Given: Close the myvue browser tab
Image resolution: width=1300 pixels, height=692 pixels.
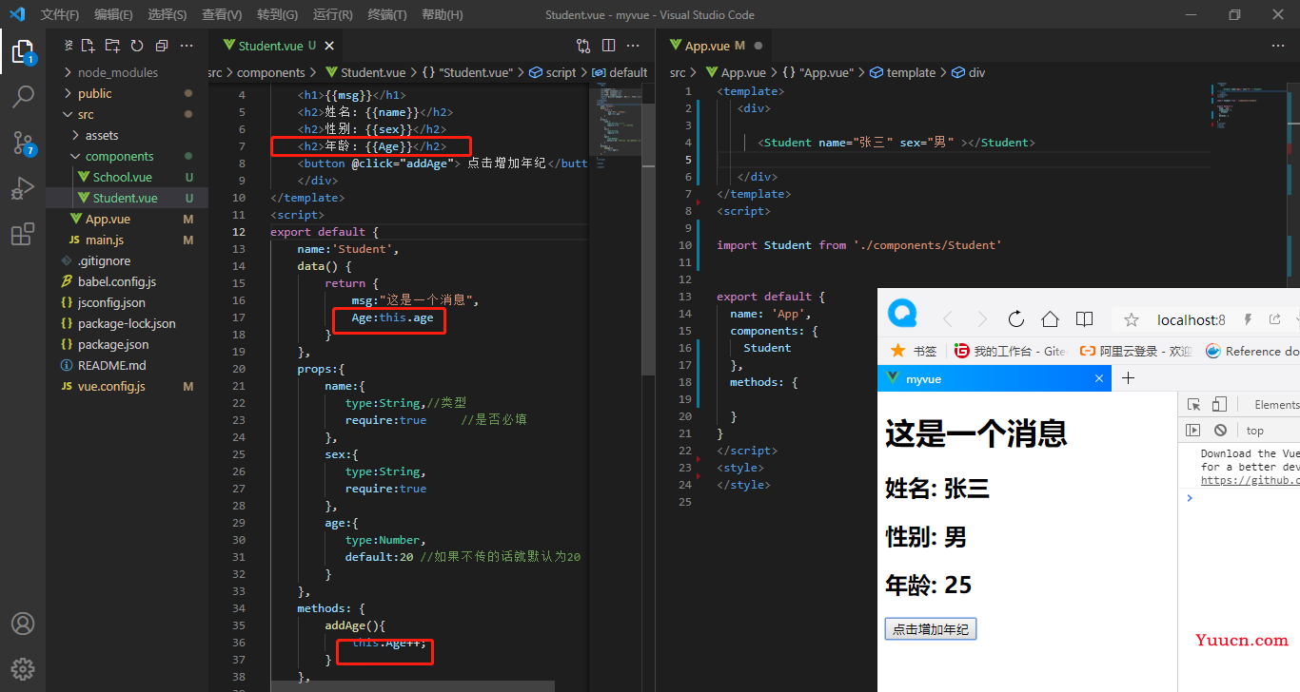Looking at the screenshot, I should pos(1099,378).
